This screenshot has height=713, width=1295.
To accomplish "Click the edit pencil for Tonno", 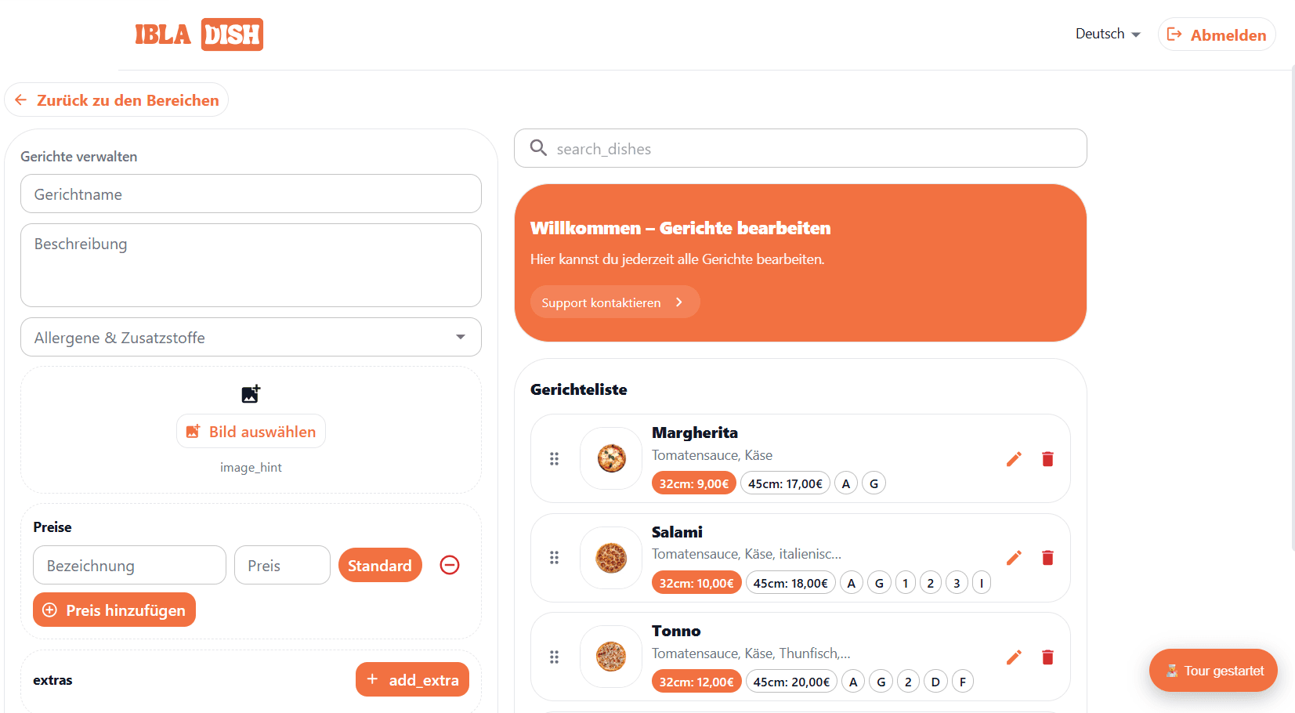I will coord(1014,657).
